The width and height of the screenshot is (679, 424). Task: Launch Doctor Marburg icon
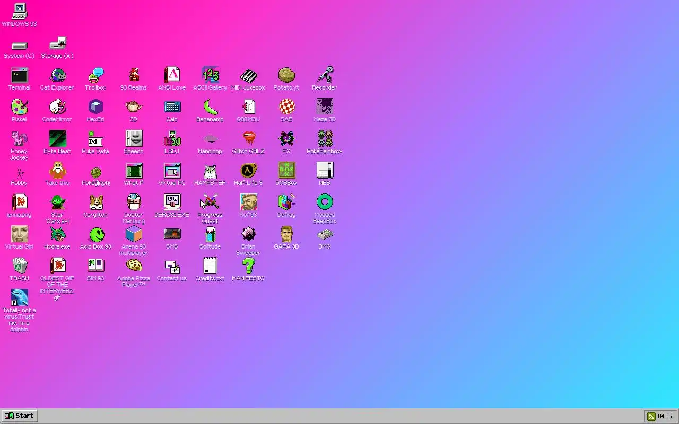(134, 202)
